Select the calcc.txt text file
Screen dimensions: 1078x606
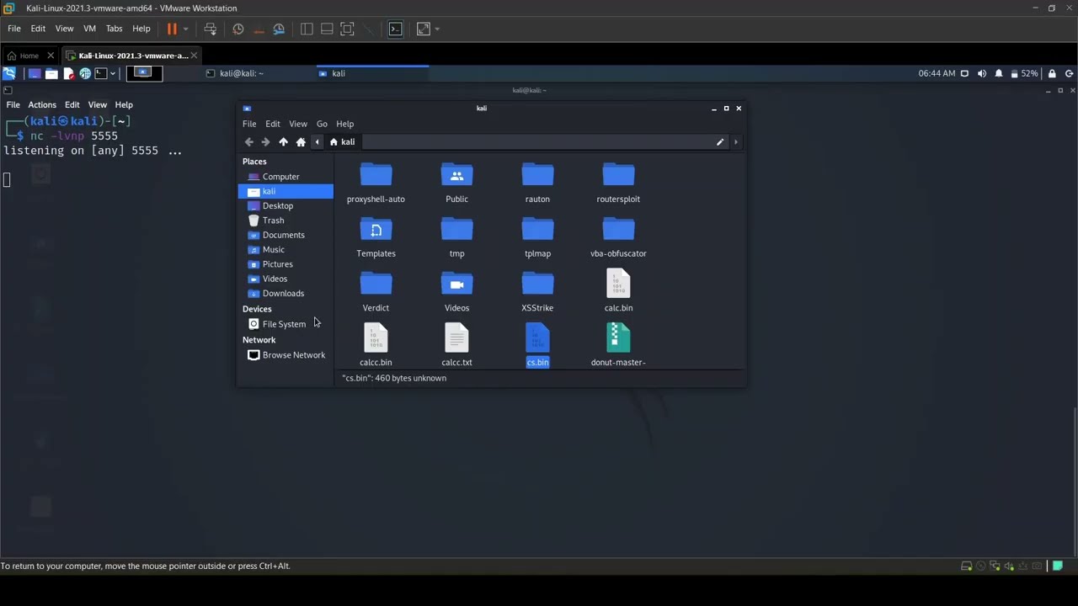[456, 345]
